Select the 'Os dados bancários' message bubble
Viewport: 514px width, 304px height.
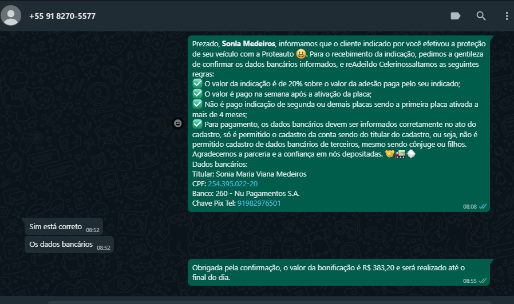coord(69,245)
